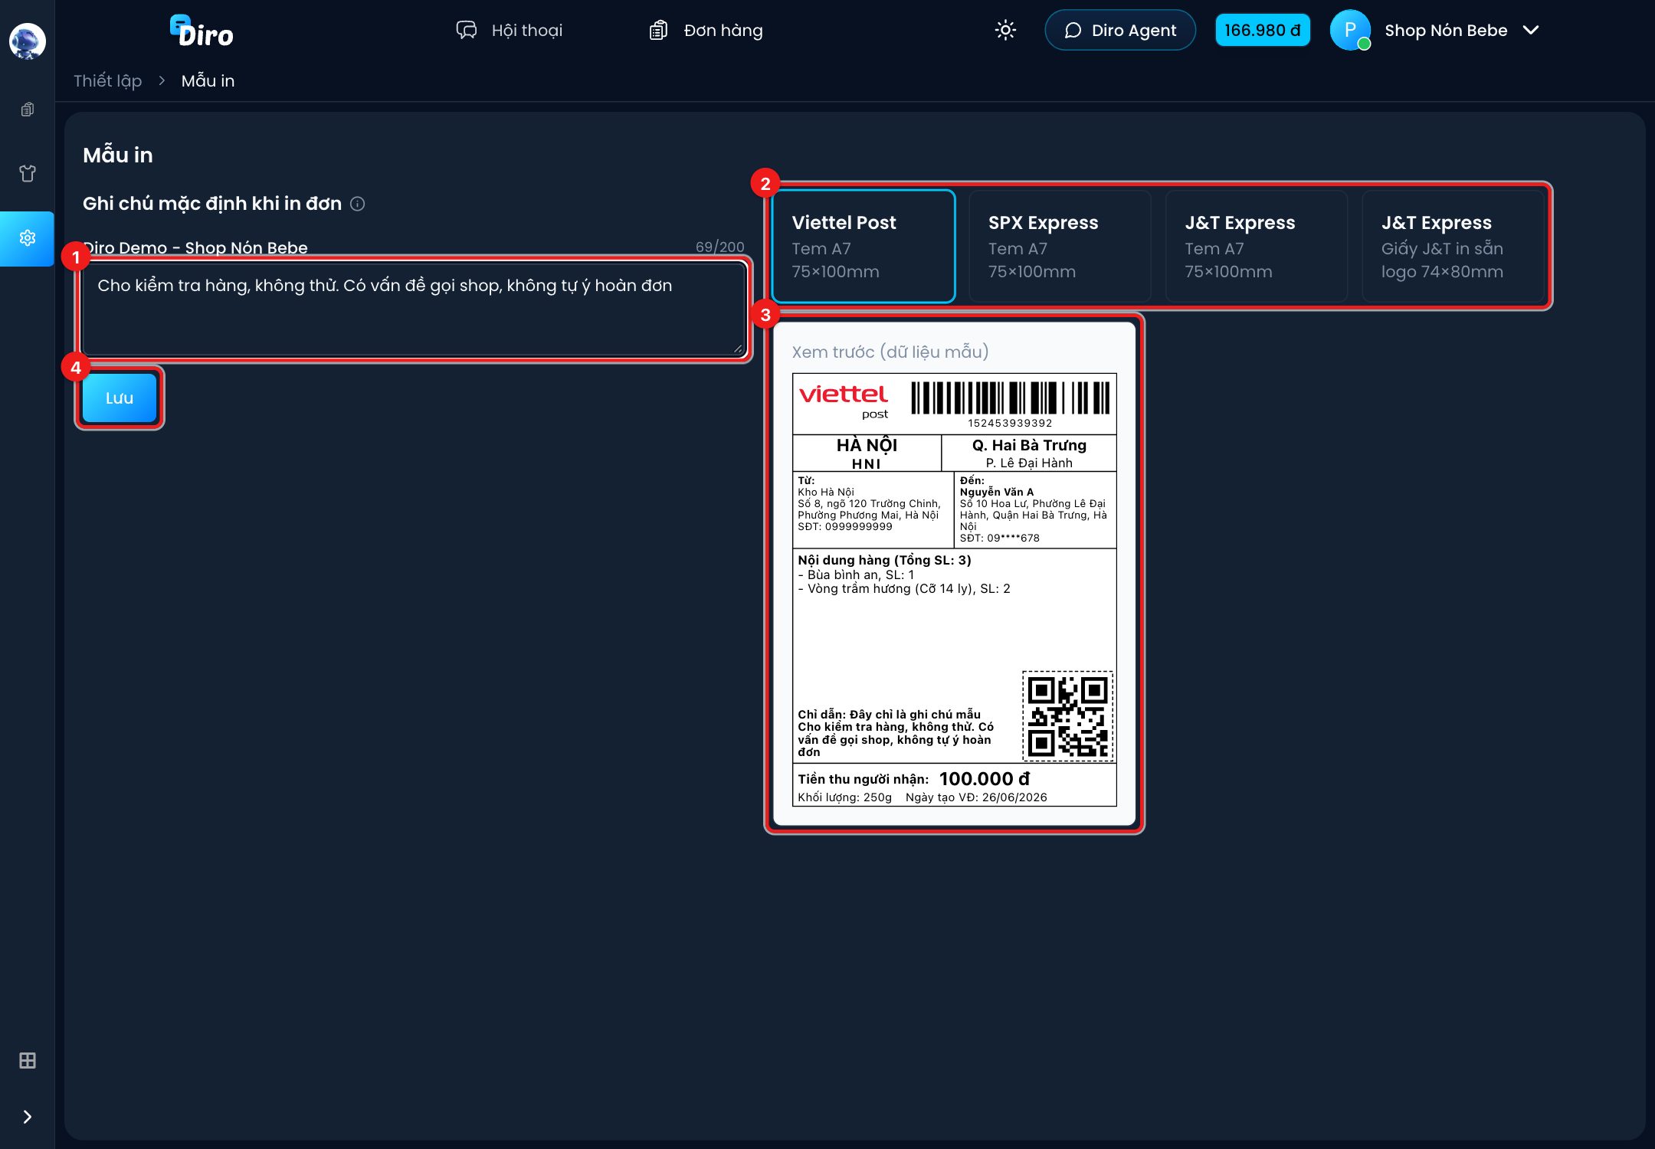Image resolution: width=1655 pixels, height=1149 pixels.
Task: Open the Đơn hàng menu
Action: (706, 31)
